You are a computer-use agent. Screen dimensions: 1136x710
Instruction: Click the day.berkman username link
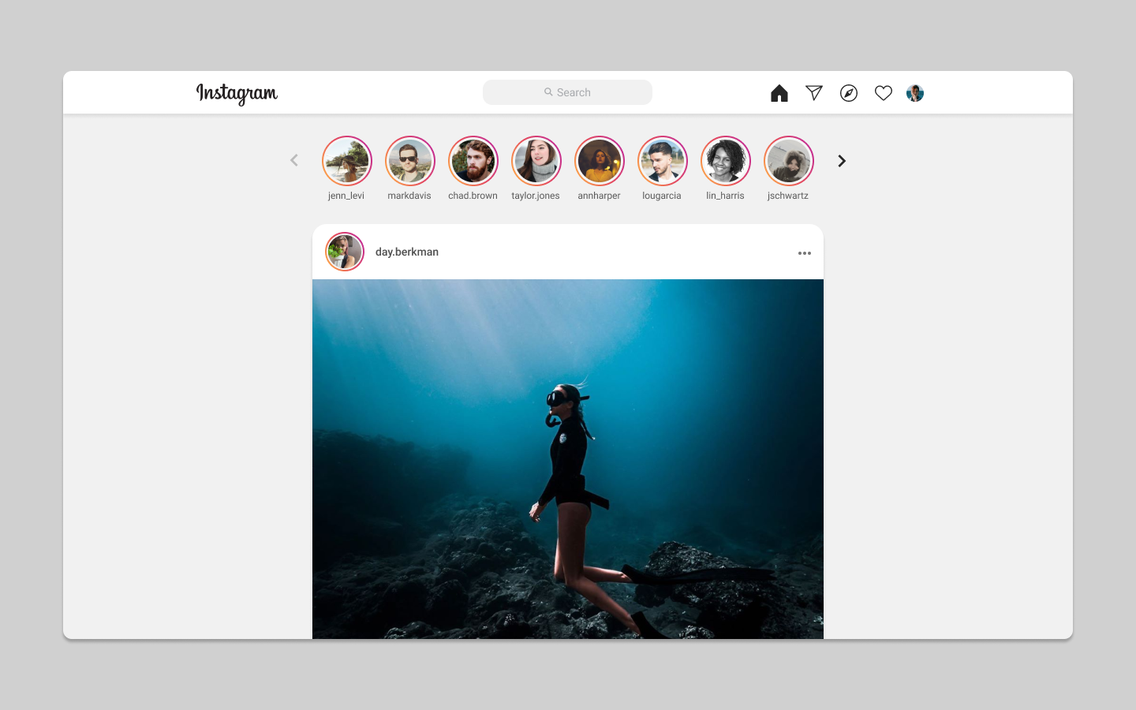click(407, 251)
